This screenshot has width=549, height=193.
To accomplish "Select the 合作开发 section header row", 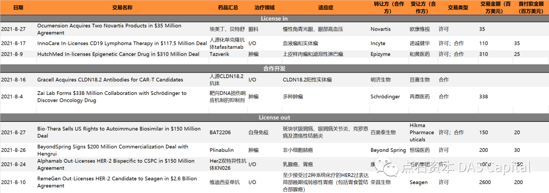I will point(274,68).
